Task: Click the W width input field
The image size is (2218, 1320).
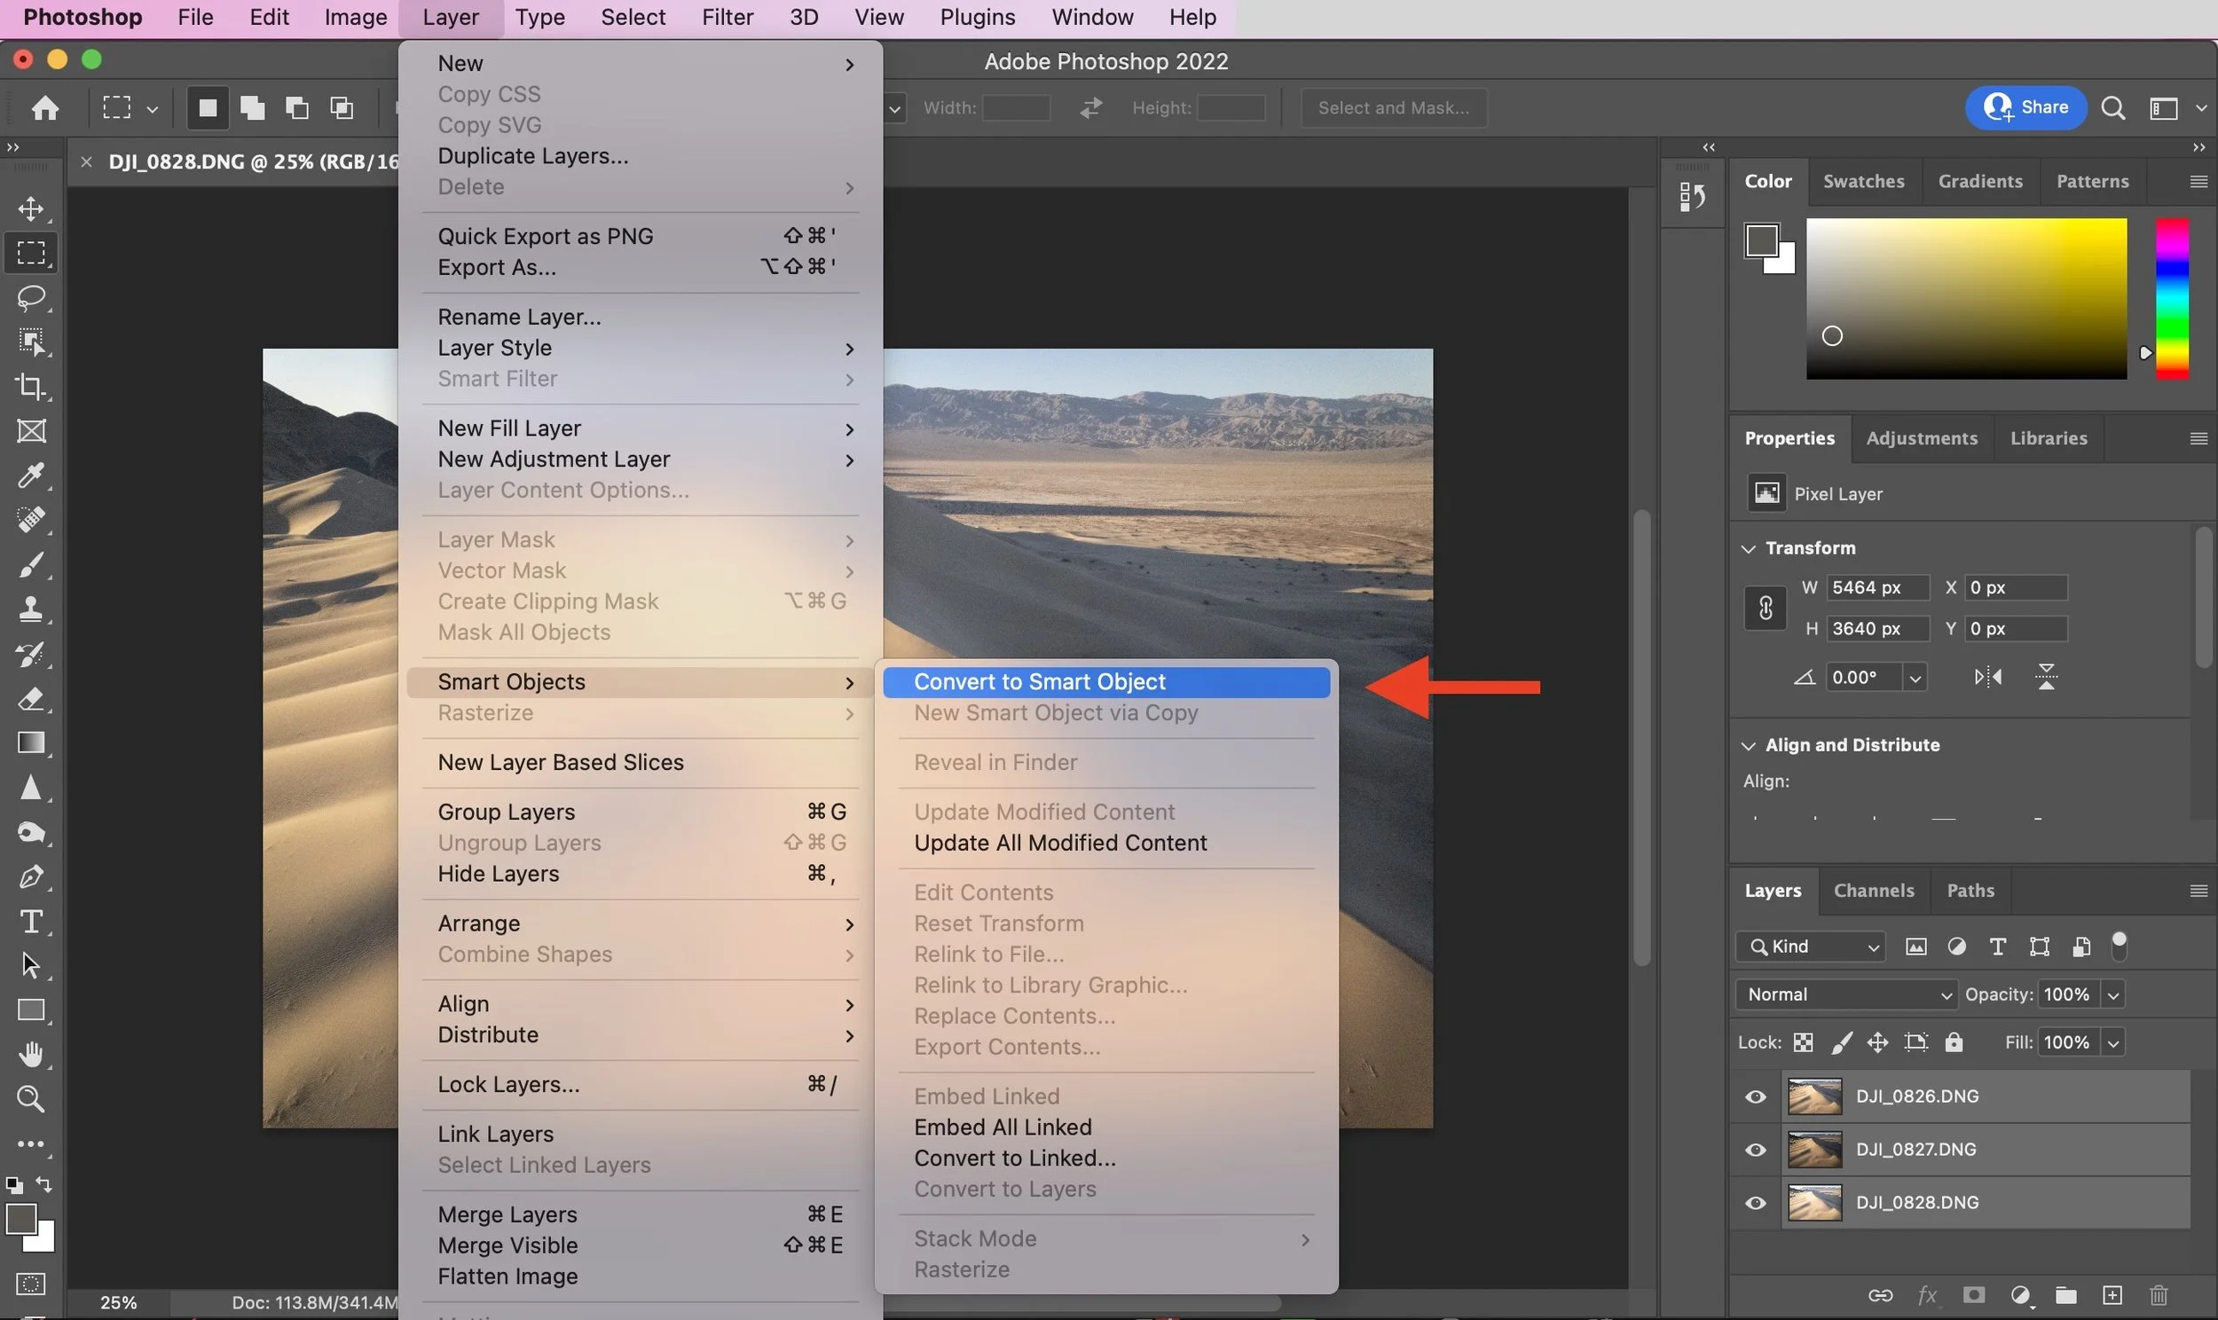Action: (1876, 588)
